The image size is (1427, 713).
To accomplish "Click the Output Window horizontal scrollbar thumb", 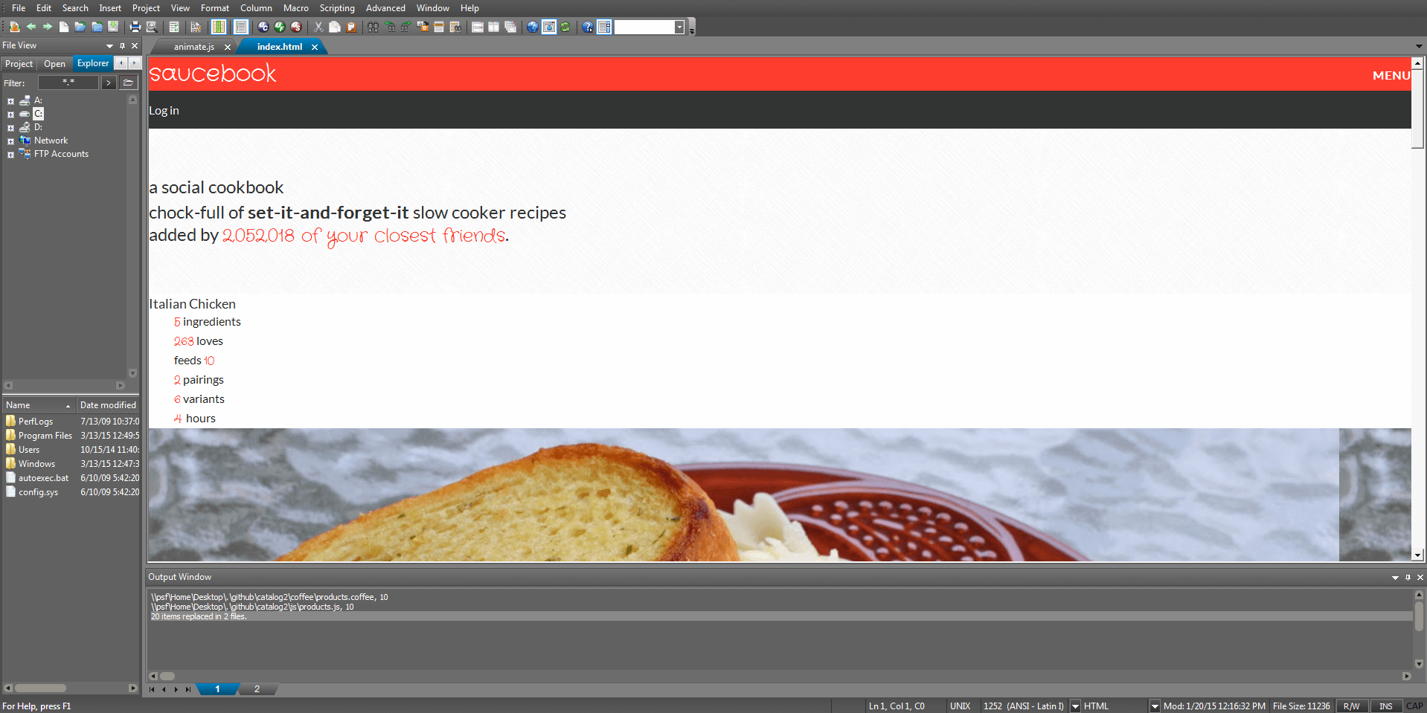I will point(167,677).
